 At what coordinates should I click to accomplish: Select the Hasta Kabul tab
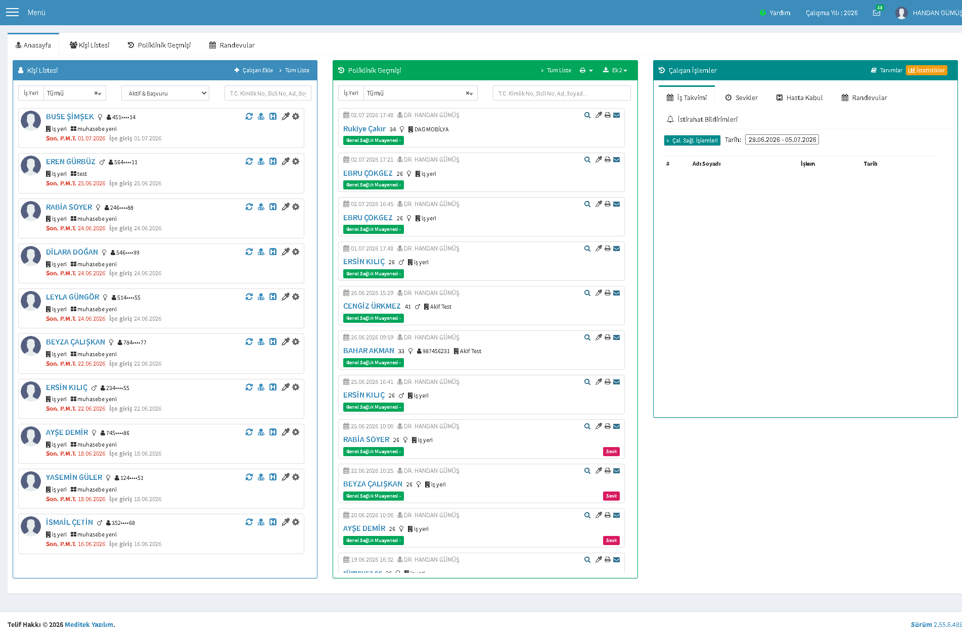pos(800,97)
